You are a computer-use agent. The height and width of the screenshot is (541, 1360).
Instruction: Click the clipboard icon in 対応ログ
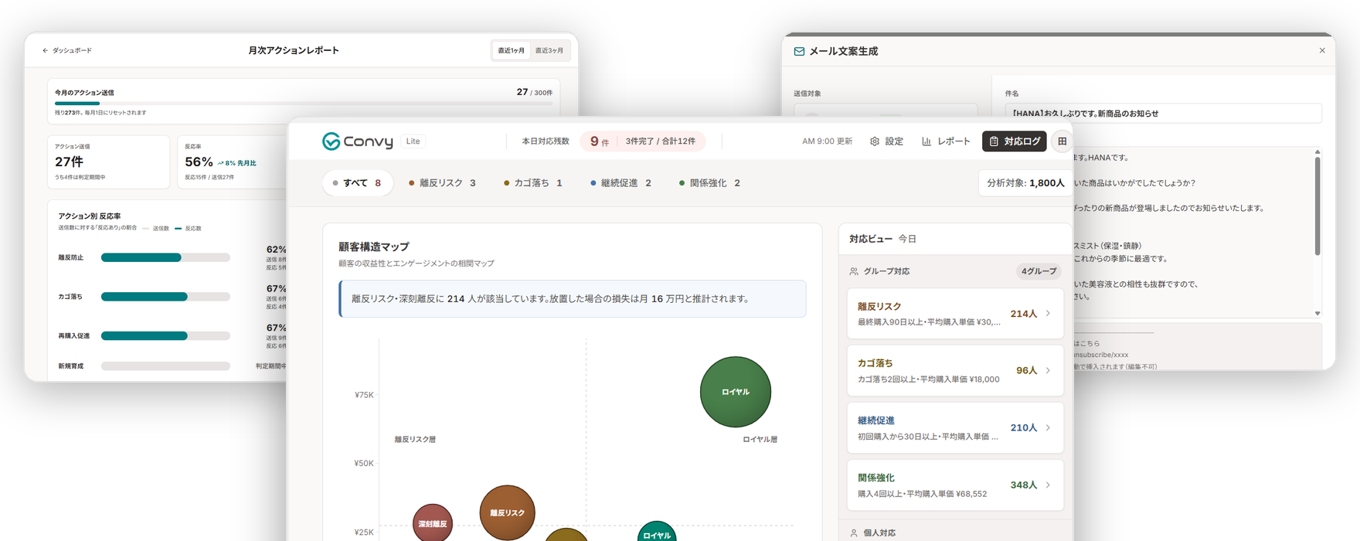(x=994, y=141)
